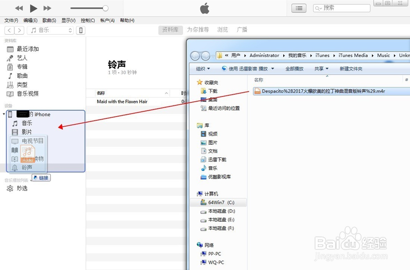The image size is (410, 270).
Task: Open the 控制(C) menu
Action: pyautogui.click(x=88, y=20)
